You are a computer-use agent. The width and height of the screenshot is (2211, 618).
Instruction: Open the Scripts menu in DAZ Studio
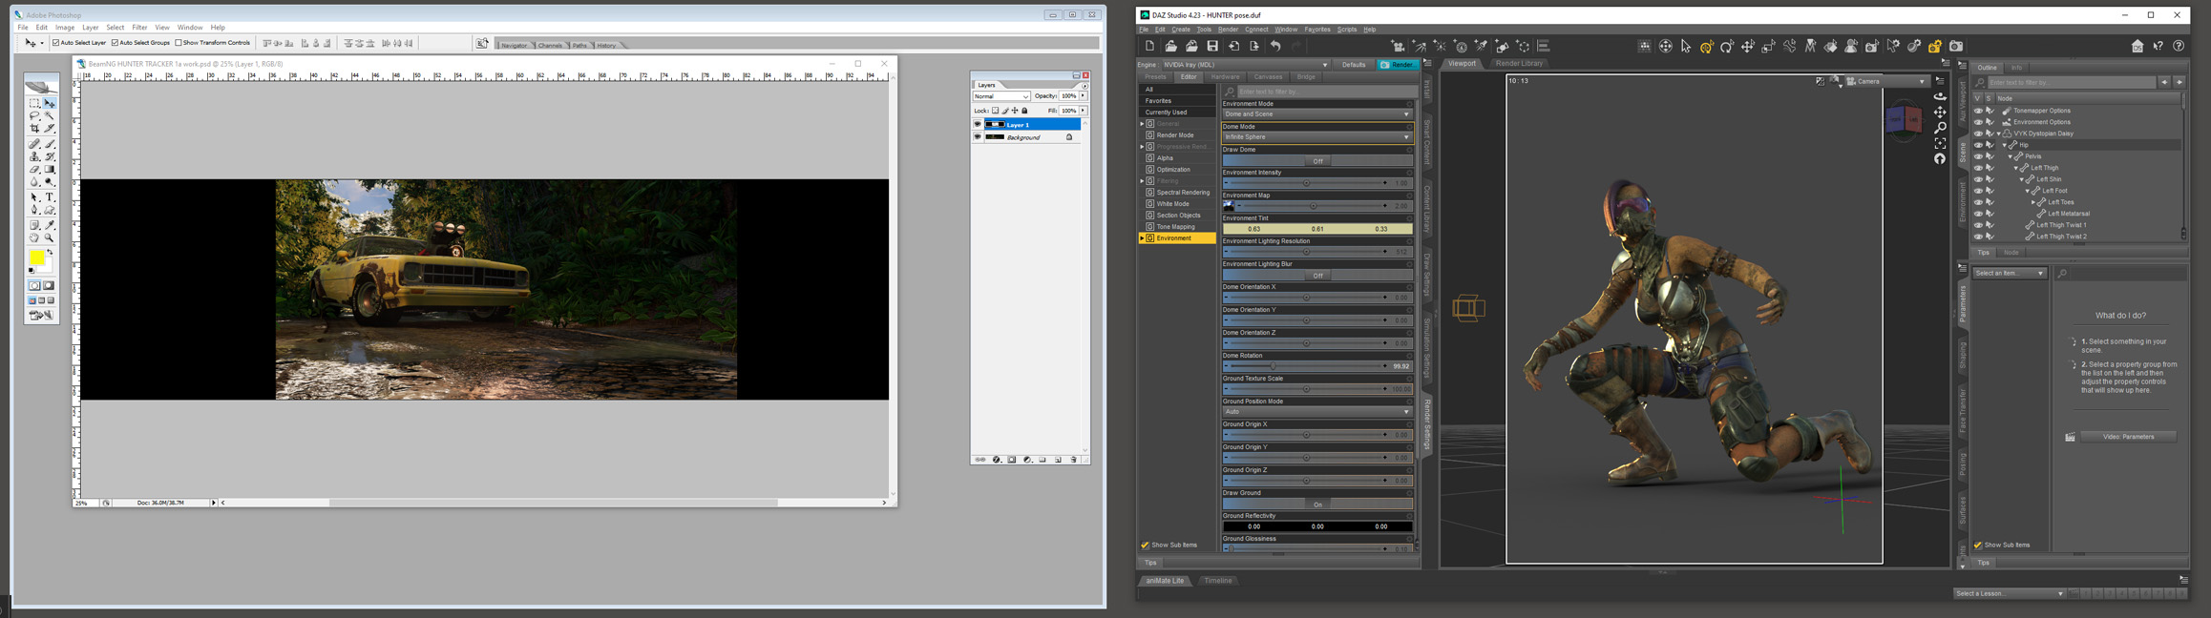tap(1346, 30)
